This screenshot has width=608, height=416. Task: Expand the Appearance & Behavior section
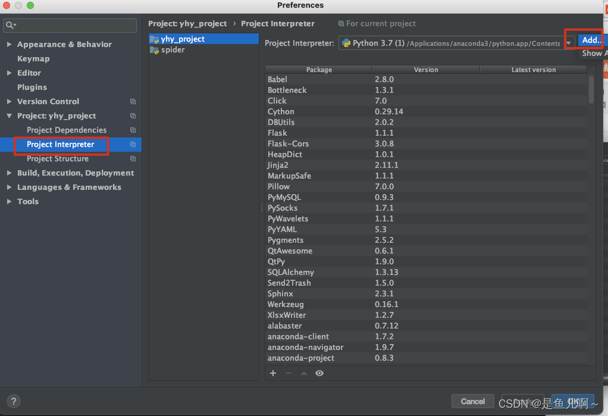click(10, 44)
